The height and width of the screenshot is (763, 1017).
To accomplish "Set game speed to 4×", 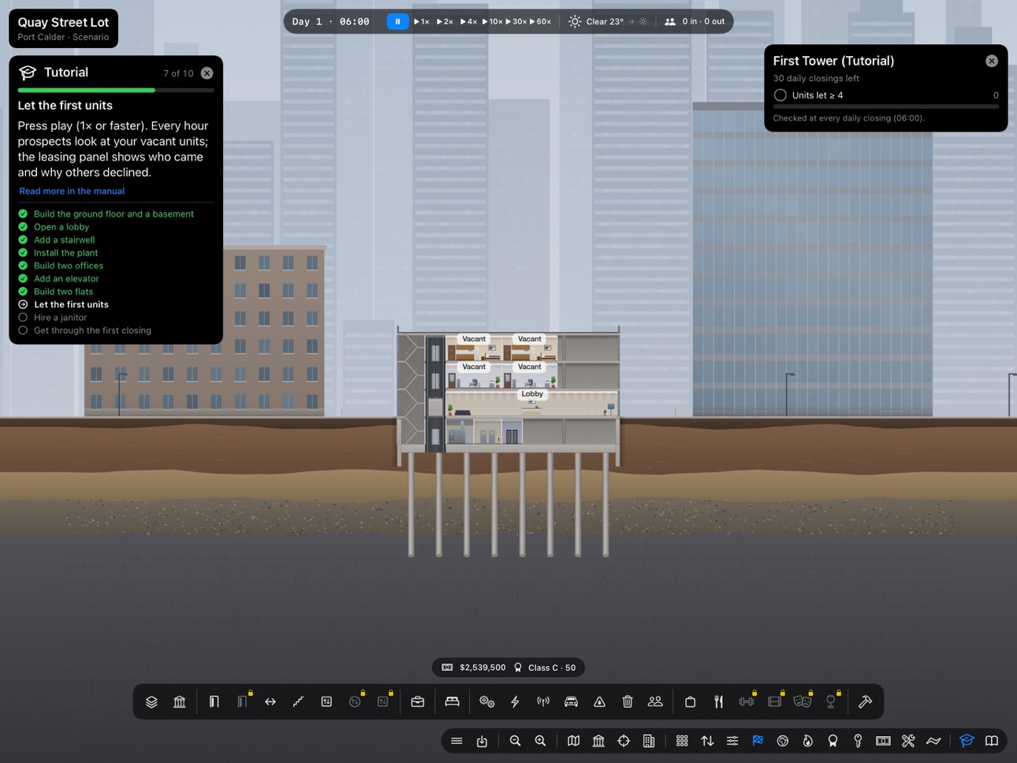I will pos(468,21).
